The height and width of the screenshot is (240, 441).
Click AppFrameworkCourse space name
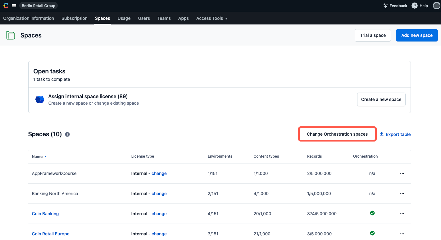point(54,173)
